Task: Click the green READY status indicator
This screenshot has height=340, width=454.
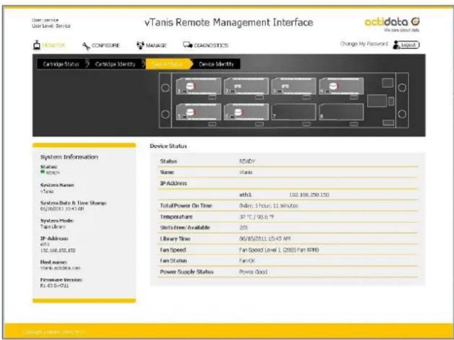Action: (x=43, y=172)
